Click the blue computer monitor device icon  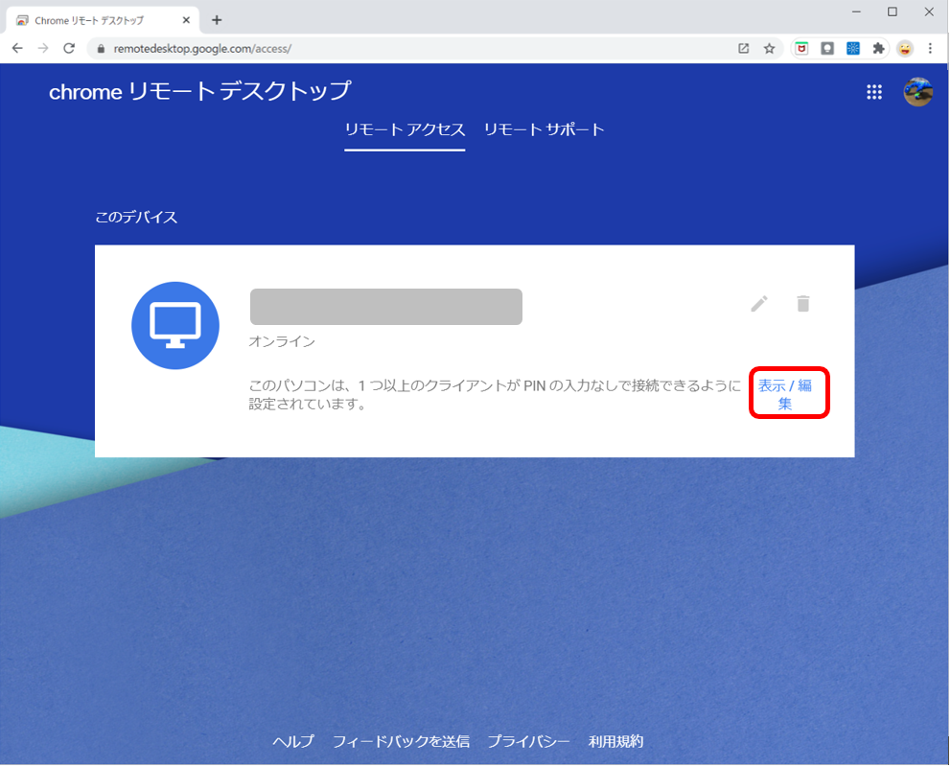175,326
